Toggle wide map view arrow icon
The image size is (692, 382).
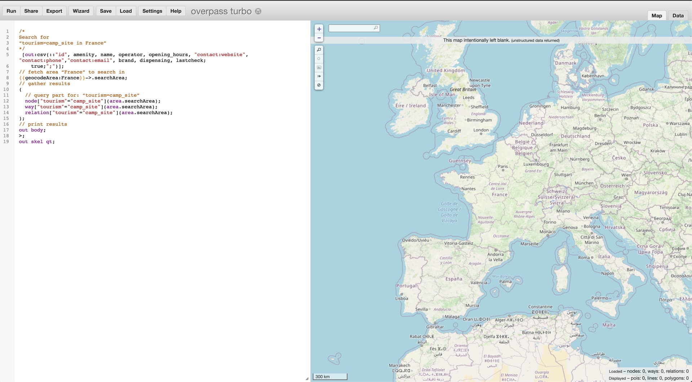pos(319,76)
